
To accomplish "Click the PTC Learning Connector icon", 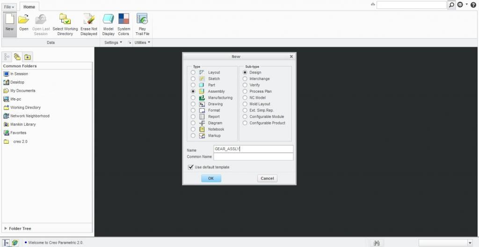I will click(x=460, y=5).
